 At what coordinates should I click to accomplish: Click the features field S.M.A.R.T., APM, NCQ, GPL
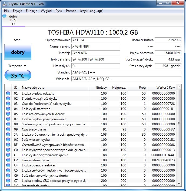(127, 79)
